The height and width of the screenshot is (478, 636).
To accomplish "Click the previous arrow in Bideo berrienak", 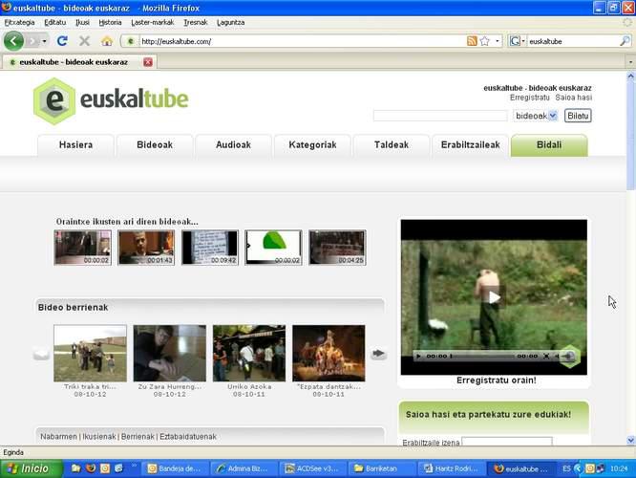I will click(x=41, y=354).
